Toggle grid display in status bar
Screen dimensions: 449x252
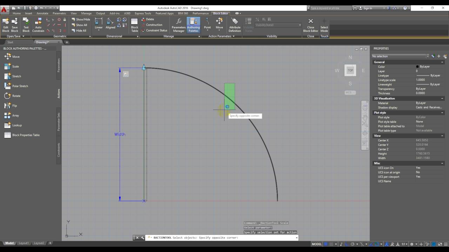(326, 244)
